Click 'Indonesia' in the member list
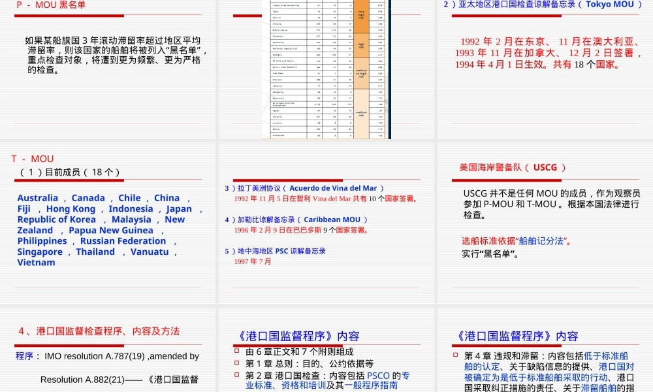653x392 pixels. coord(131,208)
